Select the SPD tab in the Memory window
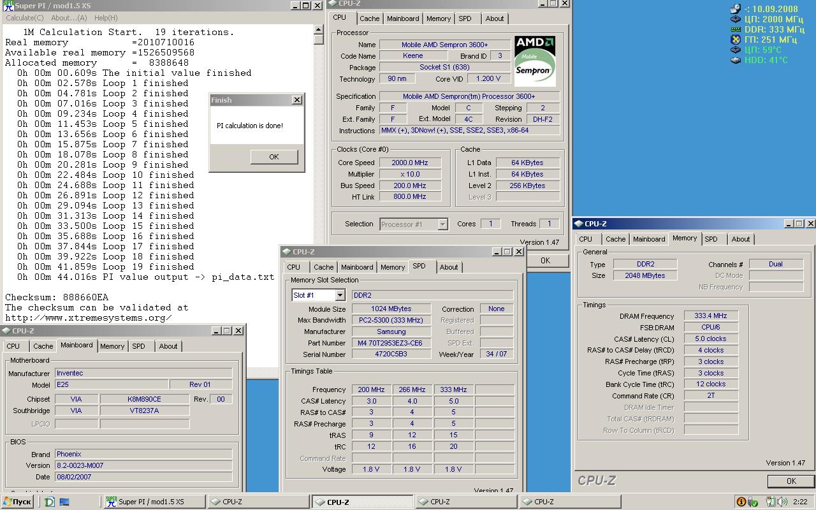This screenshot has height=510, width=816. click(711, 239)
